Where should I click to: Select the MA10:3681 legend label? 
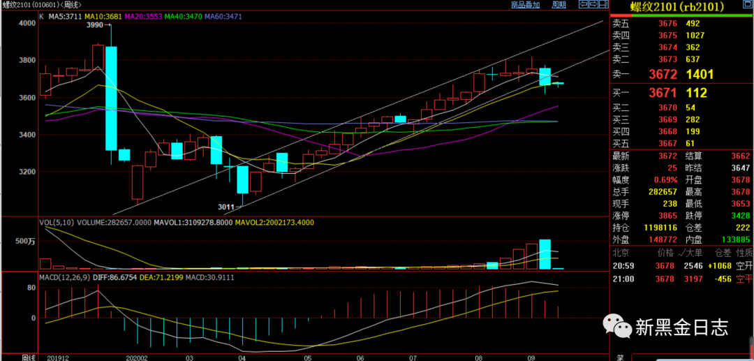point(104,16)
